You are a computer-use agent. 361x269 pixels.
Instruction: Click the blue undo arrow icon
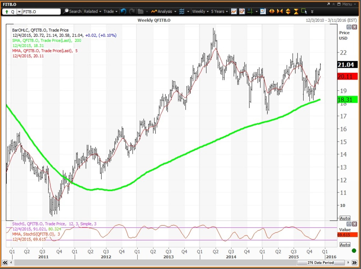click(x=123, y=11)
